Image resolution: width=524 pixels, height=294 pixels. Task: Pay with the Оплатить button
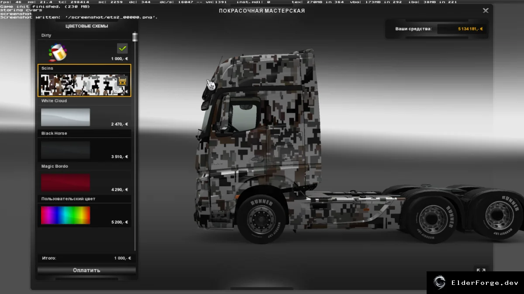[86, 270]
